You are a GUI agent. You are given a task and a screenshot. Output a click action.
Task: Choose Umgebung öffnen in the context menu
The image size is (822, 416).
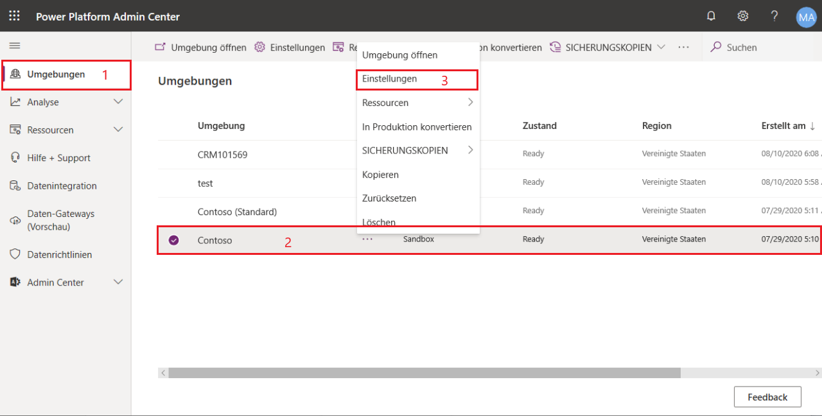point(418,55)
